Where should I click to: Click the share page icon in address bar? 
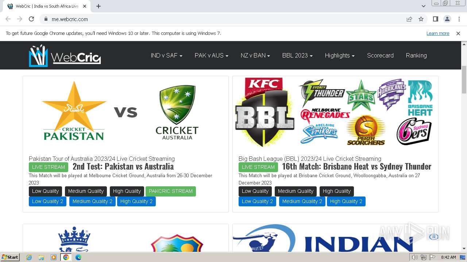coord(409,19)
